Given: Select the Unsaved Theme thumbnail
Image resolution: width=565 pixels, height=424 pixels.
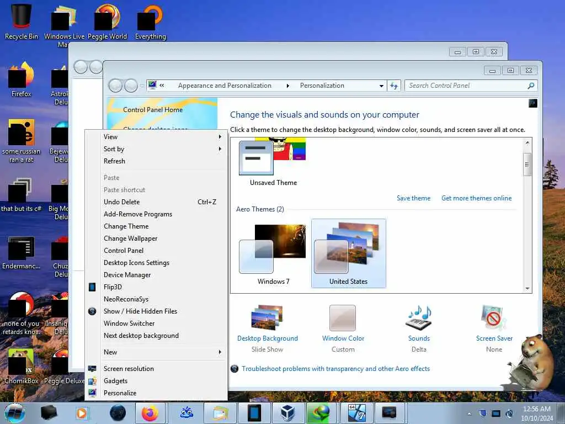Looking at the screenshot, I should (x=273, y=162).
